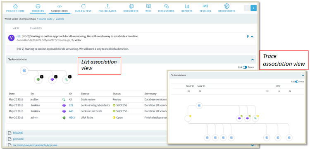
Task: Open the Documents section
Action: (x=131, y=8)
